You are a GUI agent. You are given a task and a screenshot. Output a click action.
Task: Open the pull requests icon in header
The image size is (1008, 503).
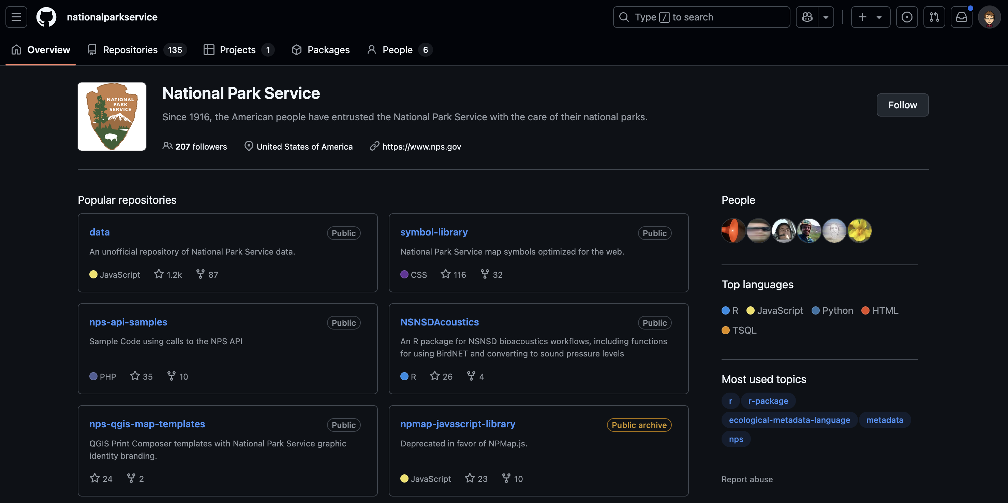[x=934, y=17]
